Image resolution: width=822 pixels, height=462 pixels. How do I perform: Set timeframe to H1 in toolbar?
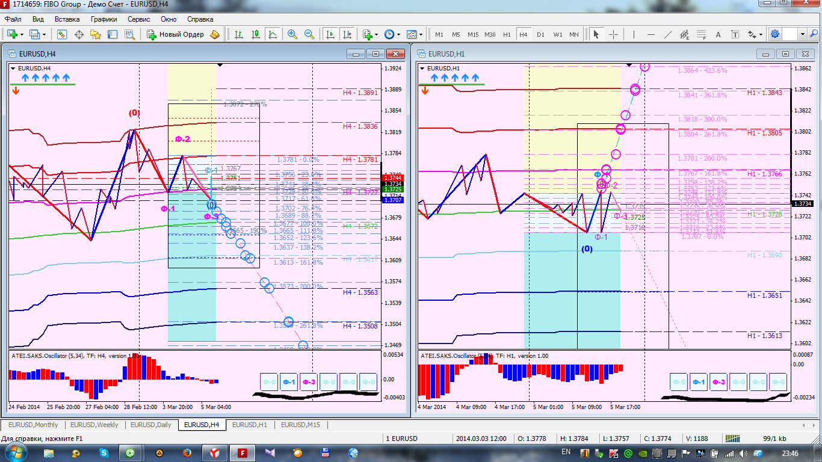(507, 34)
